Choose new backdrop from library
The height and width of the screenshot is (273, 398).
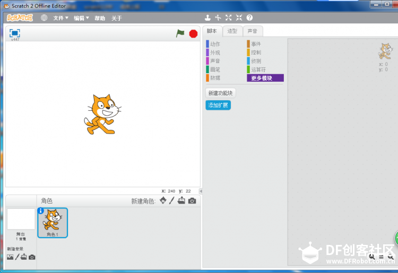[x=10, y=257]
